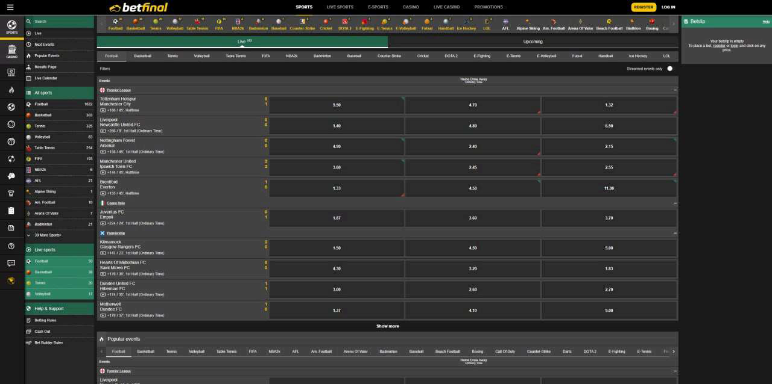
Task: Click the Log In link
Action: [x=668, y=7]
